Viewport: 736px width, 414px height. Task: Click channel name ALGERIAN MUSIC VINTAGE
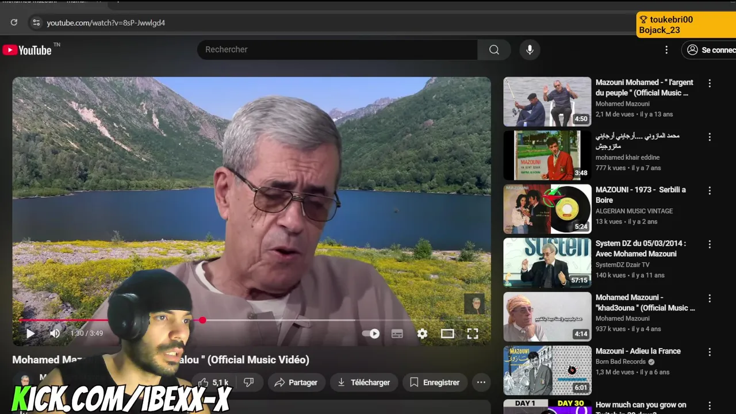(x=634, y=211)
